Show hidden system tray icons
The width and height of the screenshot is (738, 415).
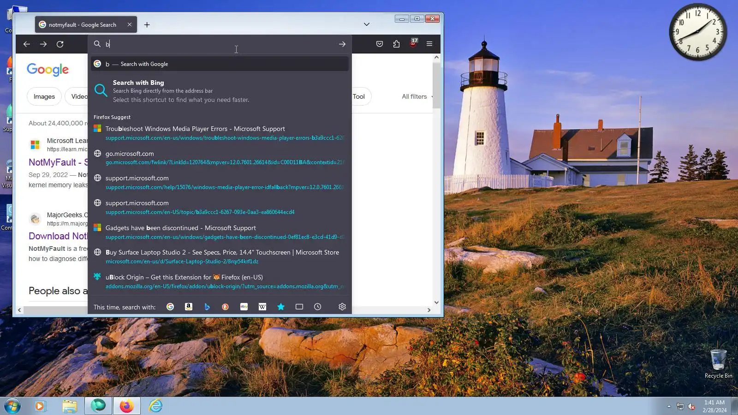[669, 406]
